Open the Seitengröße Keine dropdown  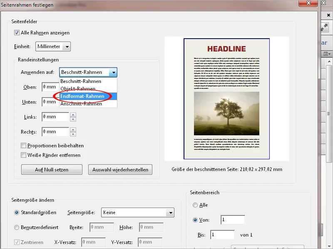point(138,212)
